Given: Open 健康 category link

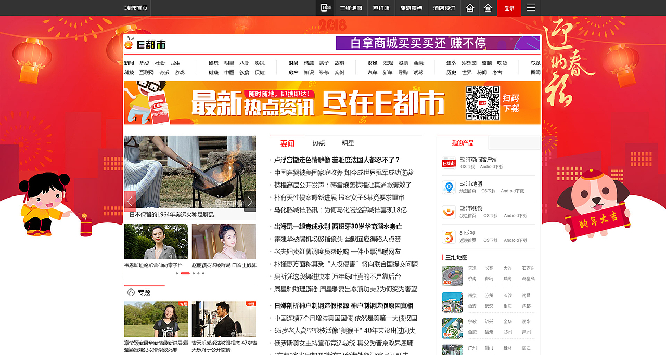Looking at the screenshot, I should 214,73.
